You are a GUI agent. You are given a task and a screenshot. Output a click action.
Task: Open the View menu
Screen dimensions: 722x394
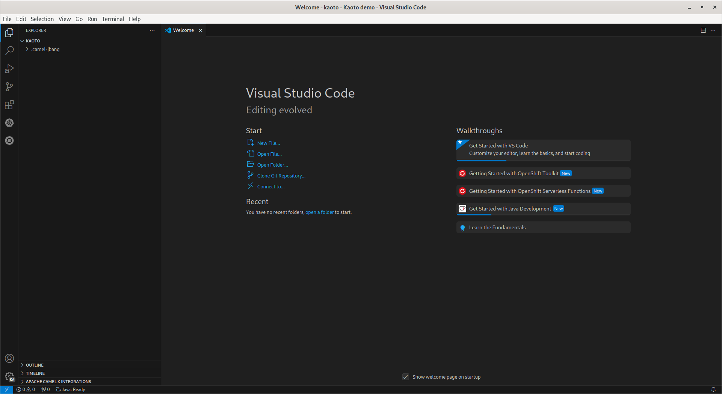tap(65, 19)
